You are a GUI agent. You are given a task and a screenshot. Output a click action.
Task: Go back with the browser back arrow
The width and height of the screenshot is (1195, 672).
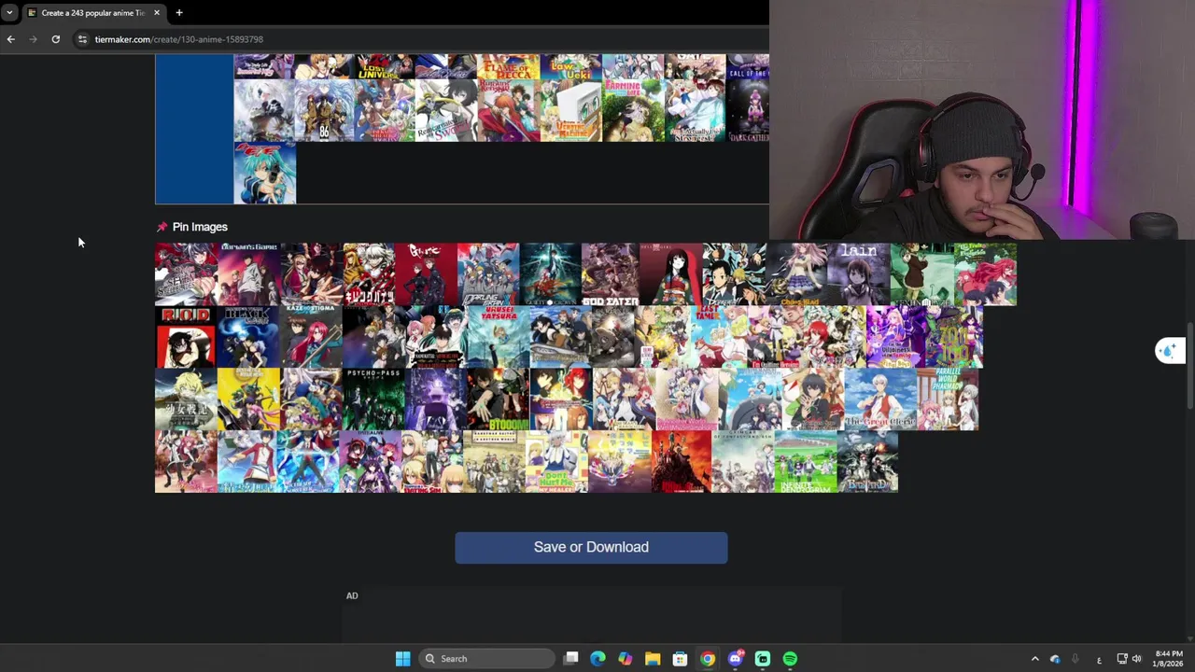pos(11,39)
